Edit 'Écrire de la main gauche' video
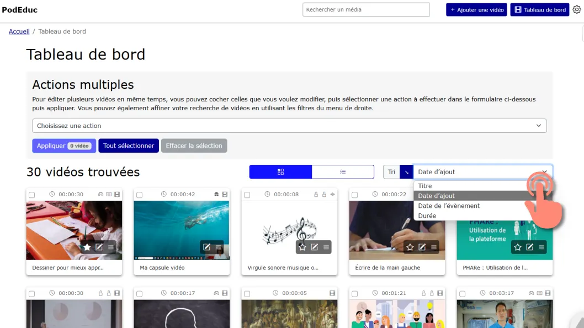The width and height of the screenshot is (584, 328). (x=422, y=247)
